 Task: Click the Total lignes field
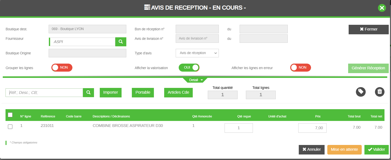261,95
